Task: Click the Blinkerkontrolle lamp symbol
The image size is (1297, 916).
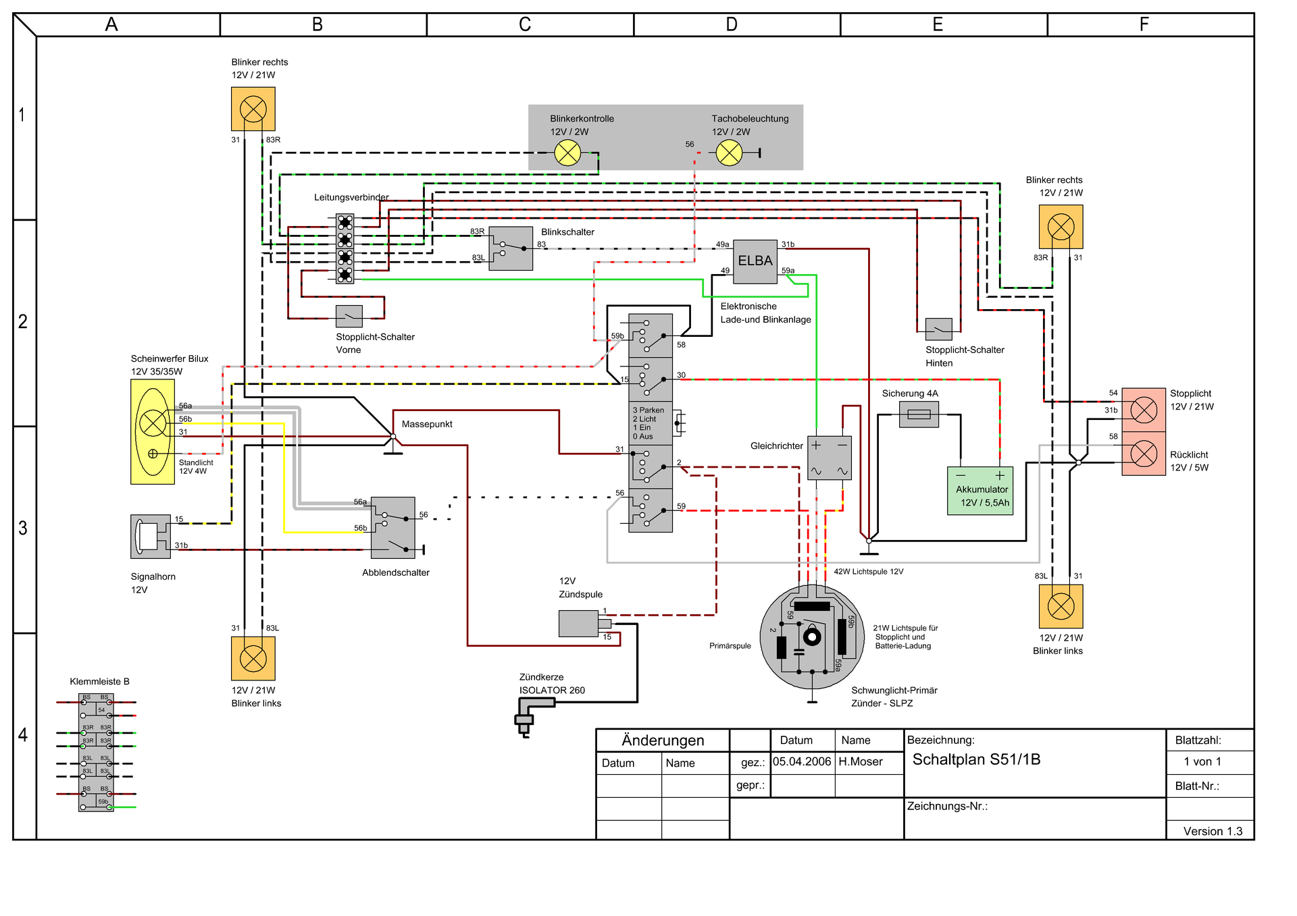Action: [567, 153]
